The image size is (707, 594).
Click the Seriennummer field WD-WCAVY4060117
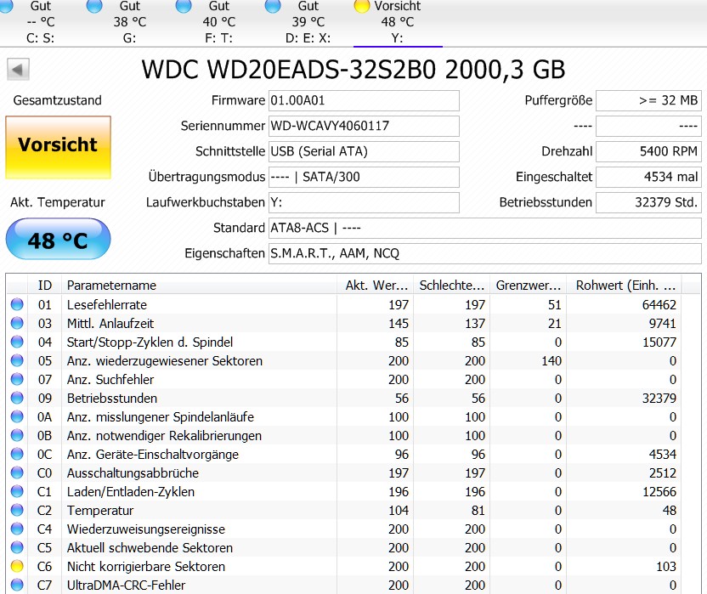[364, 126]
